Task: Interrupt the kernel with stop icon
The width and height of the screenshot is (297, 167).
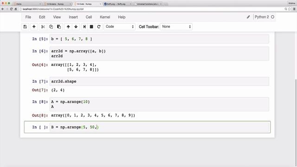Action: click(91, 27)
